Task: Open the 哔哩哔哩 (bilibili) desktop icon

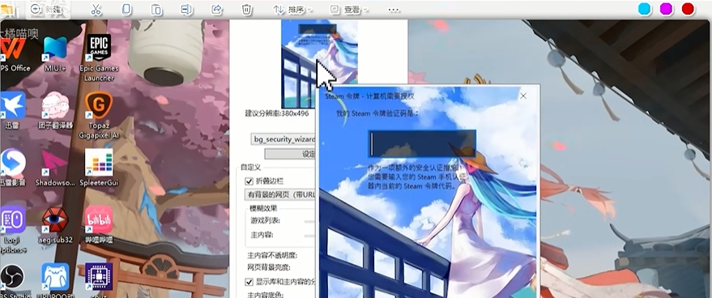Action: [x=99, y=225]
